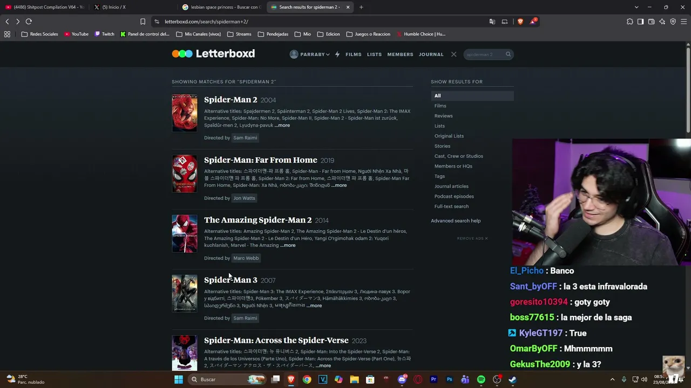Open the LISTS menu
This screenshot has height=388, width=691.
click(x=374, y=54)
